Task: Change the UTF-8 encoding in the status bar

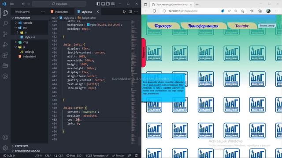Action: [38, 155]
